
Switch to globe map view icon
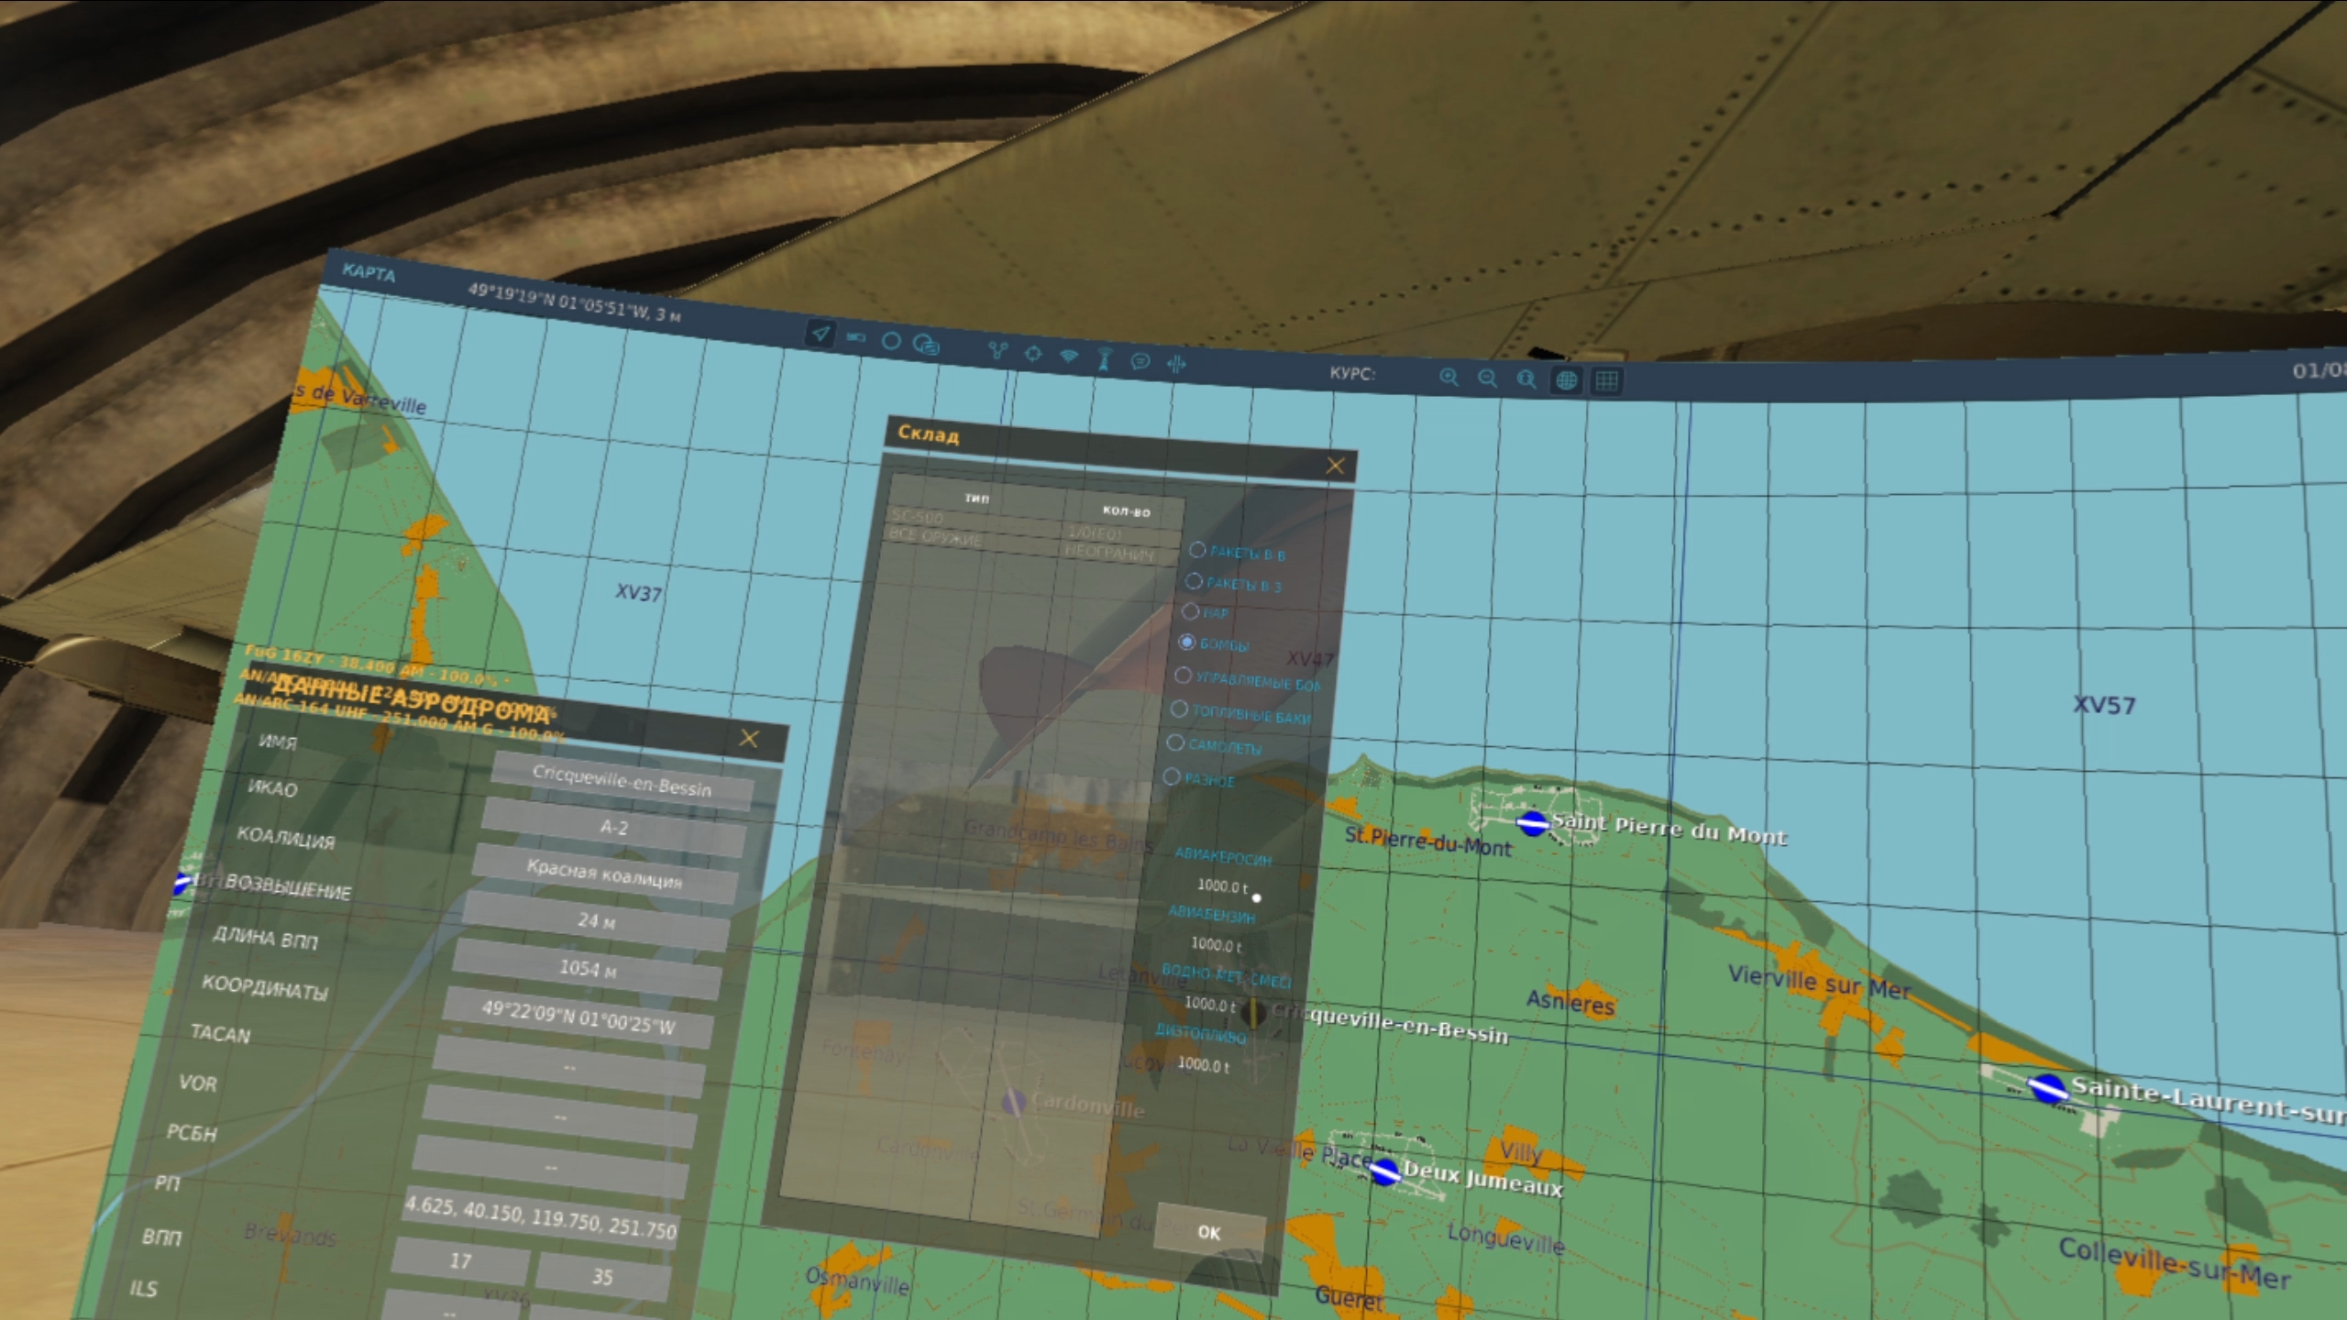pos(1566,379)
